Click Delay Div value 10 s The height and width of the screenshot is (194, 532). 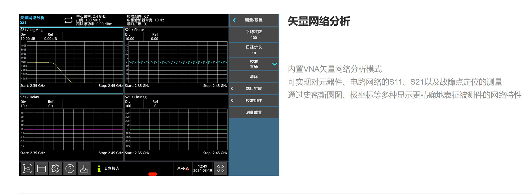[x=24, y=106]
